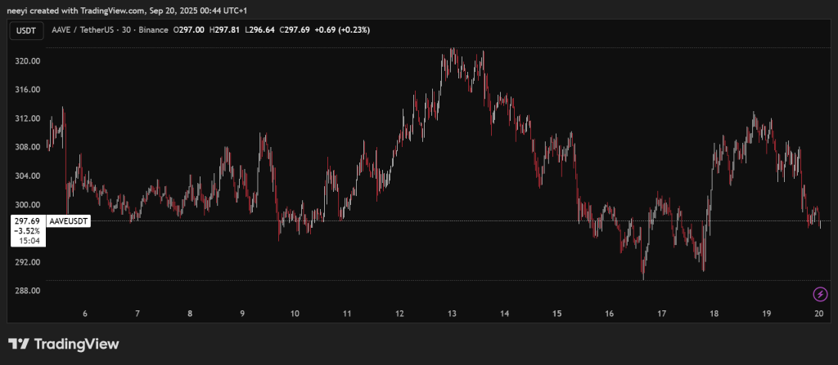Click the AAVEUSDT price line label

tap(69, 220)
